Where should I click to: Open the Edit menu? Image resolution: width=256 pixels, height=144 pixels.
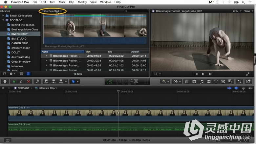click(43, 2)
